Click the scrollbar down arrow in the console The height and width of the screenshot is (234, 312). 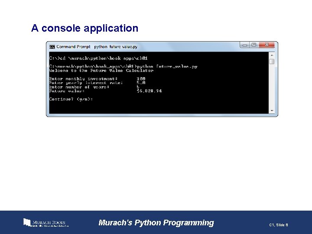pyautogui.click(x=272, y=110)
